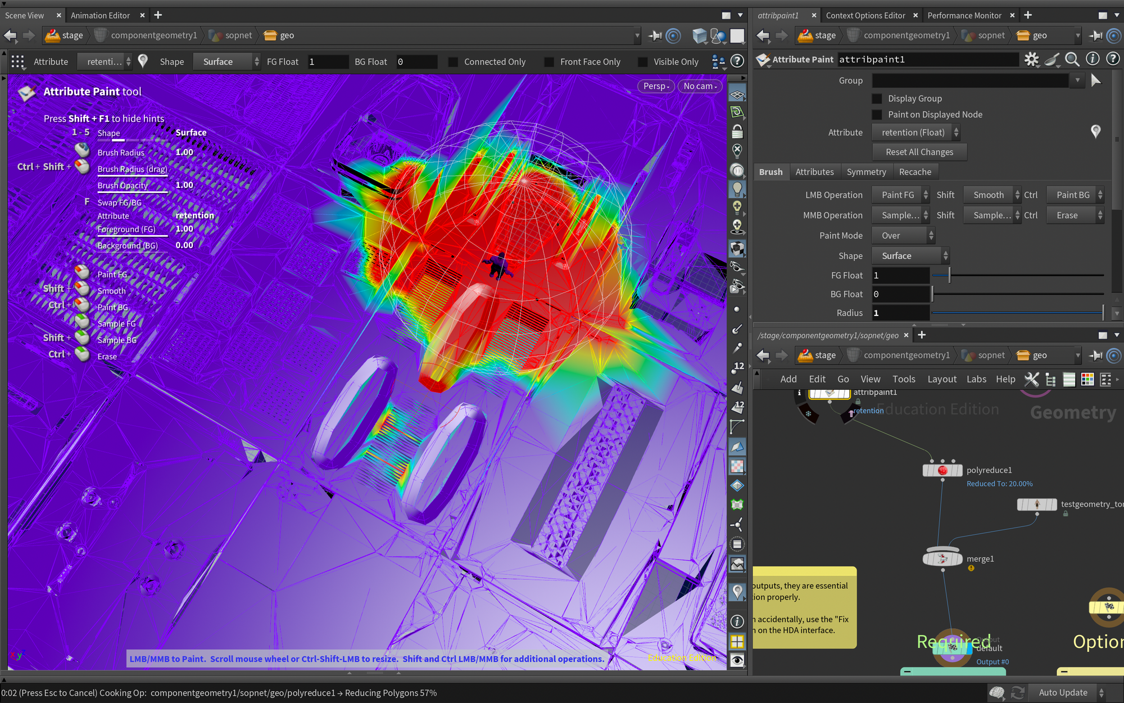This screenshot has height=703, width=1124.
Task: Check Paint on Displayed Node
Action: [x=877, y=114]
